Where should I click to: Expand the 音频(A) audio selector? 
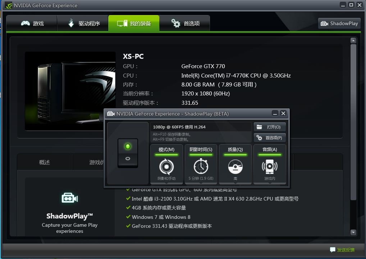pos(270,150)
